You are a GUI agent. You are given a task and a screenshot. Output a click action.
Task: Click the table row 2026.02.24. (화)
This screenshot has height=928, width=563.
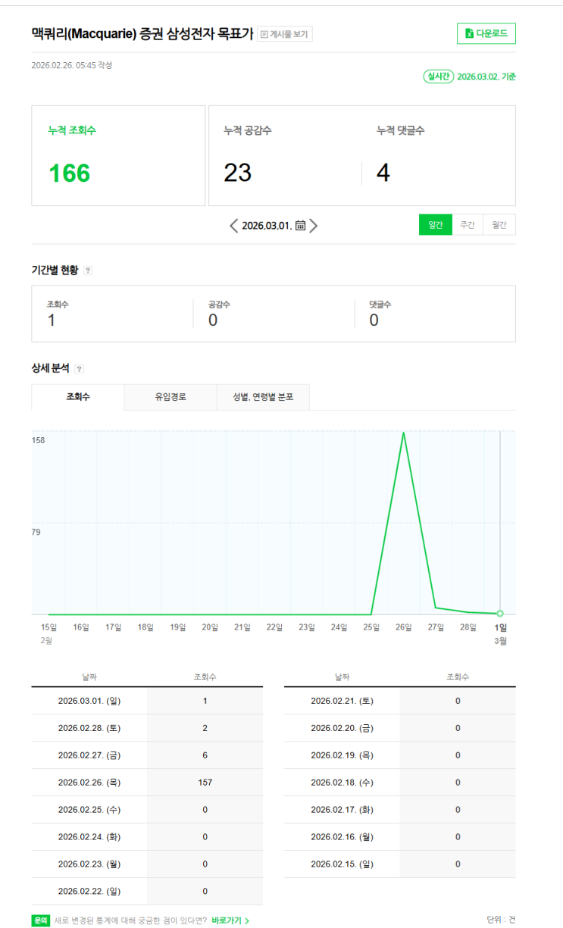coord(147,837)
